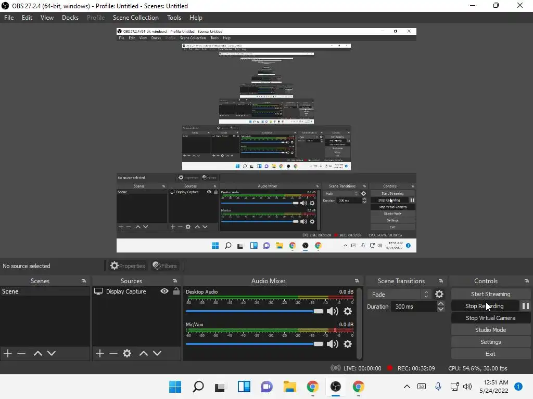Image resolution: width=533 pixels, height=399 pixels.
Task: Open the Docks menu
Action: pos(70,18)
